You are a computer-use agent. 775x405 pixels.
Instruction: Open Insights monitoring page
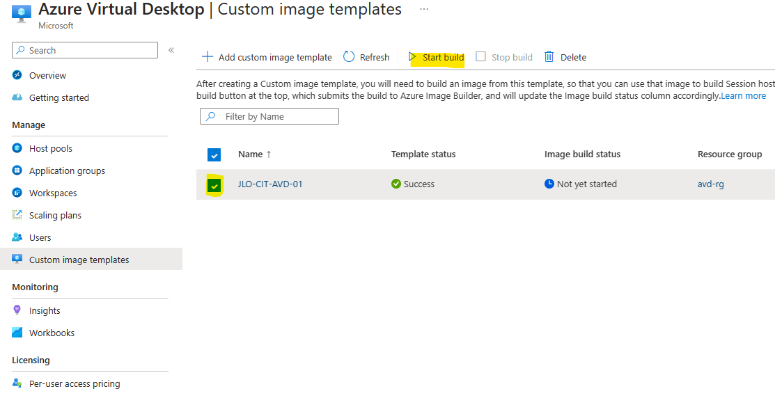[x=45, y=310]
